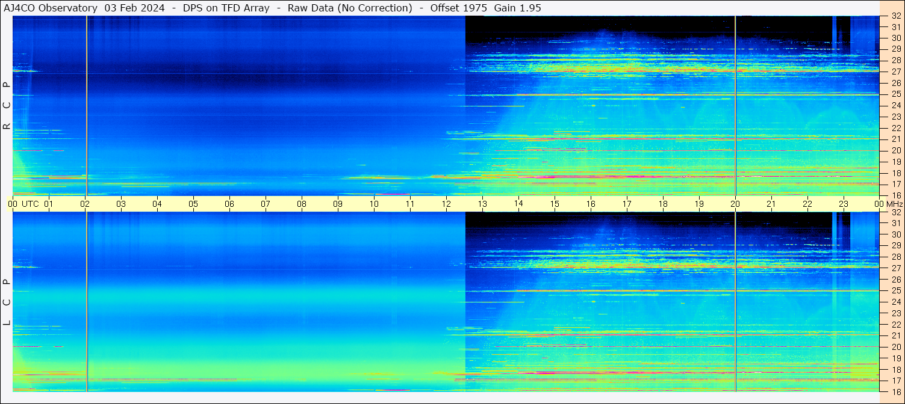905x404 pixels.
Task: Click hour "15" on the time axis
Action: point(555,204)
